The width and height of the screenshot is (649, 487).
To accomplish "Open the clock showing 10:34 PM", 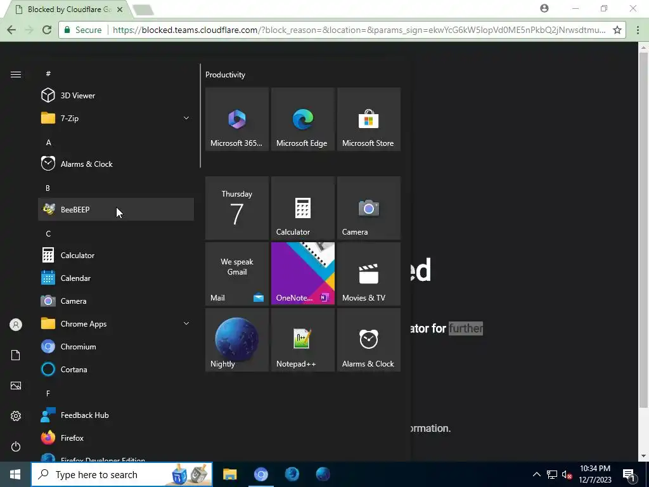I will click(x=595, y=474).
